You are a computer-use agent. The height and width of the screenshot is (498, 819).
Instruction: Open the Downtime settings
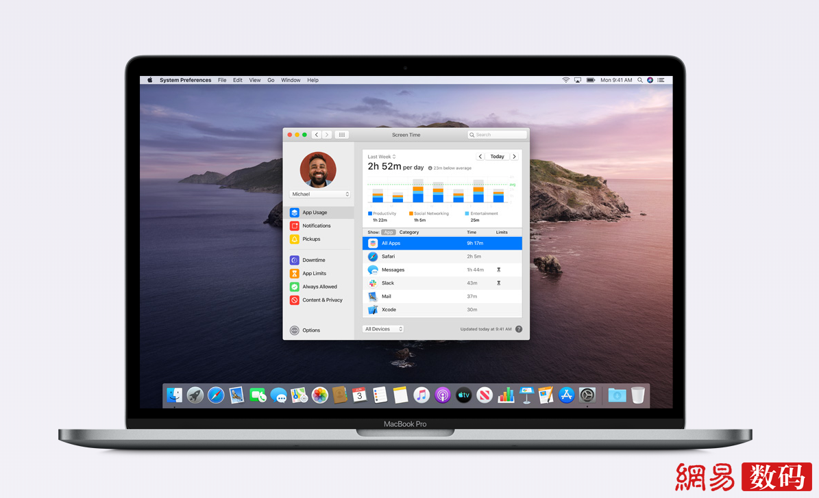(313, 260)
